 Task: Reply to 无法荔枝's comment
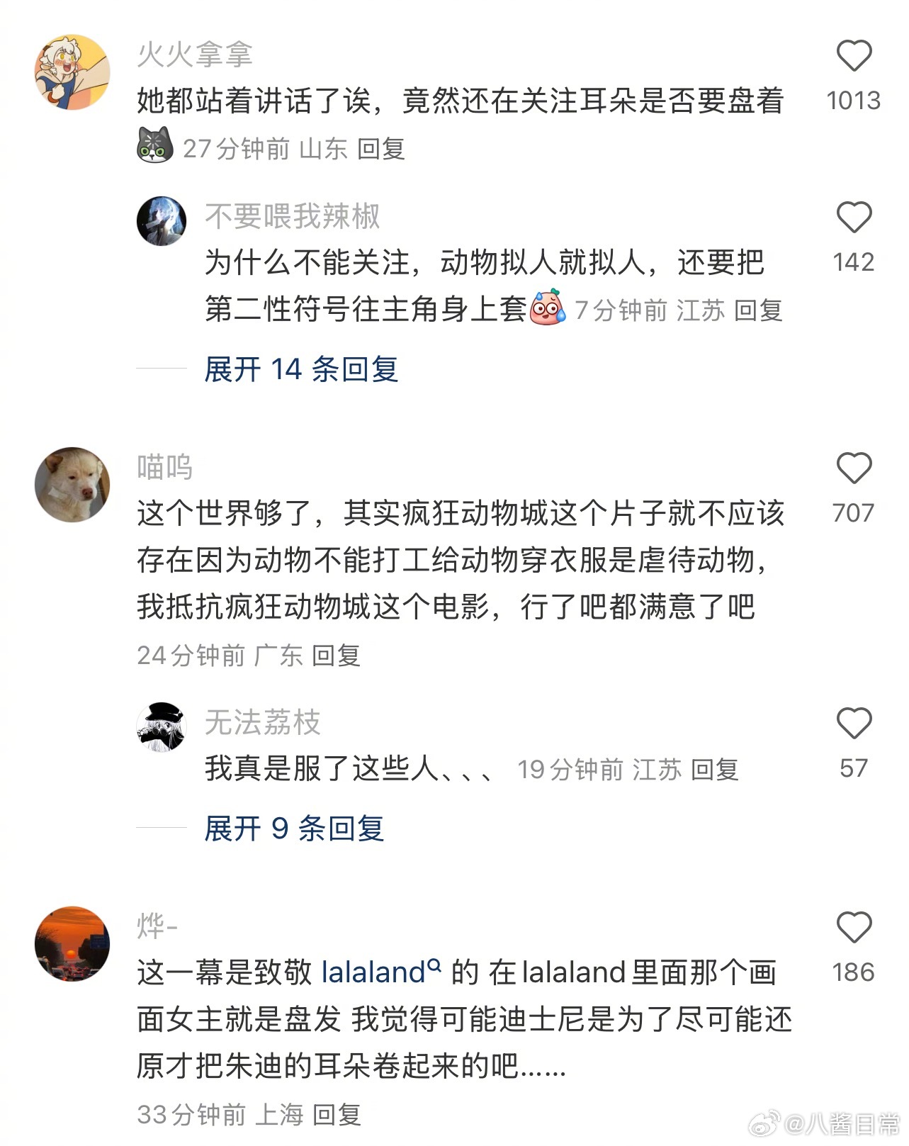pyautogui.click(x=714, y=770)
